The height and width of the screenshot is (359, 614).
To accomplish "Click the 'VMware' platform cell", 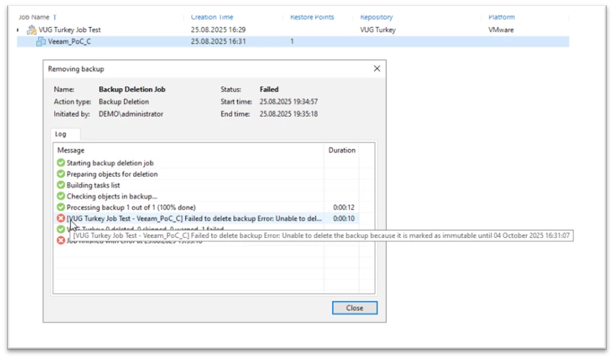I will (501, 30).
